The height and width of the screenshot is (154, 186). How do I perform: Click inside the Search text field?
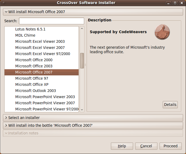[51, 21]
